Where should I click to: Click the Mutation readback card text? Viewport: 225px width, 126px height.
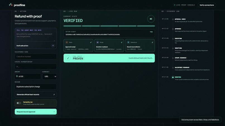tap(102, 47)
